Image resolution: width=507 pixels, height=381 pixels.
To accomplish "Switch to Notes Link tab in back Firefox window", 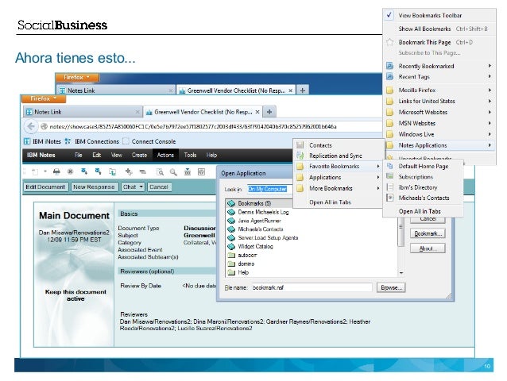I will [x=116, y=90].
